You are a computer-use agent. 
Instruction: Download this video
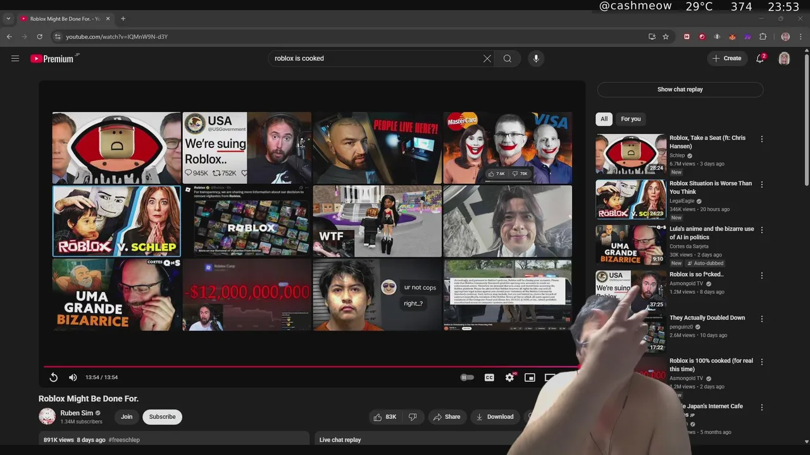495,416
